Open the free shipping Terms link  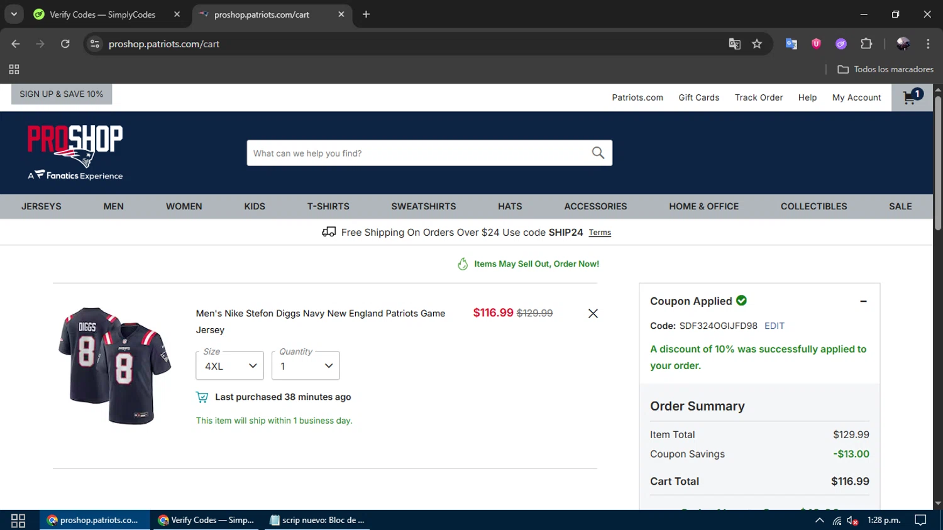click(x=600, y=233)
